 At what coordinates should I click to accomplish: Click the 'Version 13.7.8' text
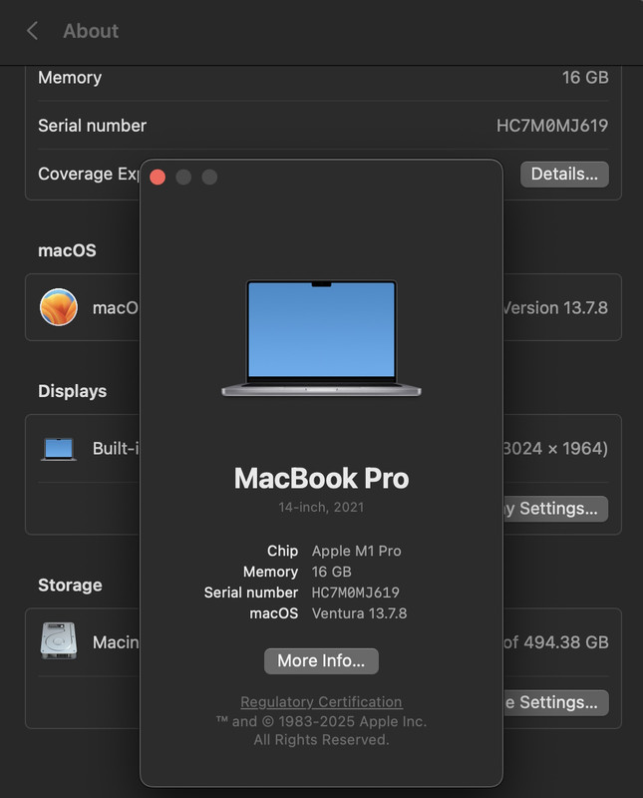(x=555, y=308)
